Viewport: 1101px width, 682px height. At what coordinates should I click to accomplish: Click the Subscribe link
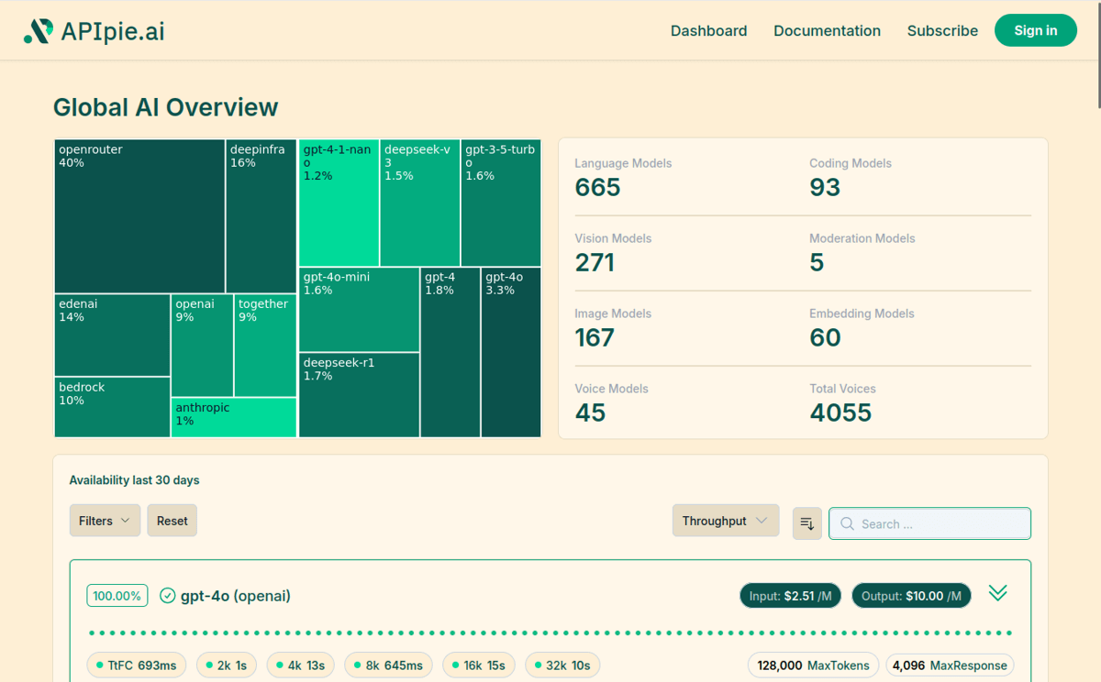point(942,30)
